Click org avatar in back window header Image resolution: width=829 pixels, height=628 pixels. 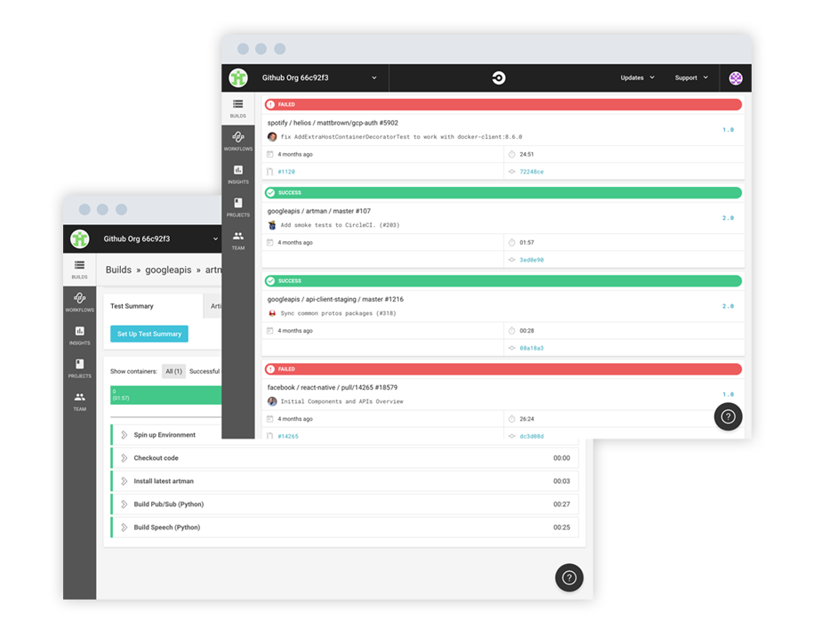pyautogui.click(x=80, y=239)
